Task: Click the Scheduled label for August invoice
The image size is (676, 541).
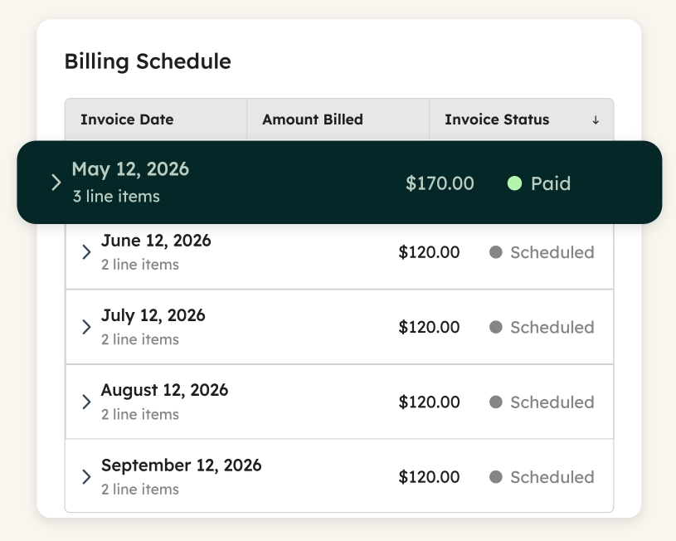Action: pyautogui.click(x=552, y=402)
